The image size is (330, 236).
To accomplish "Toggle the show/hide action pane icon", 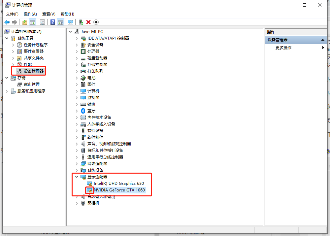I will [x=61, y=22].
